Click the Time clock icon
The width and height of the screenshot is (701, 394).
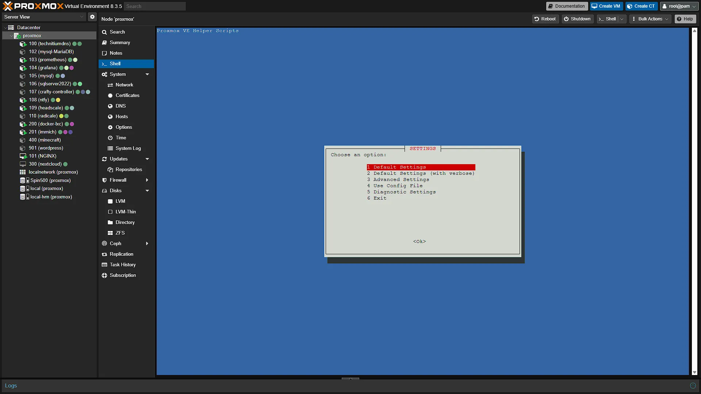click(110, 138)
